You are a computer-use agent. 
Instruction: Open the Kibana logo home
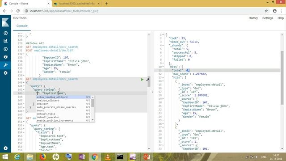[x=5, y=22]
